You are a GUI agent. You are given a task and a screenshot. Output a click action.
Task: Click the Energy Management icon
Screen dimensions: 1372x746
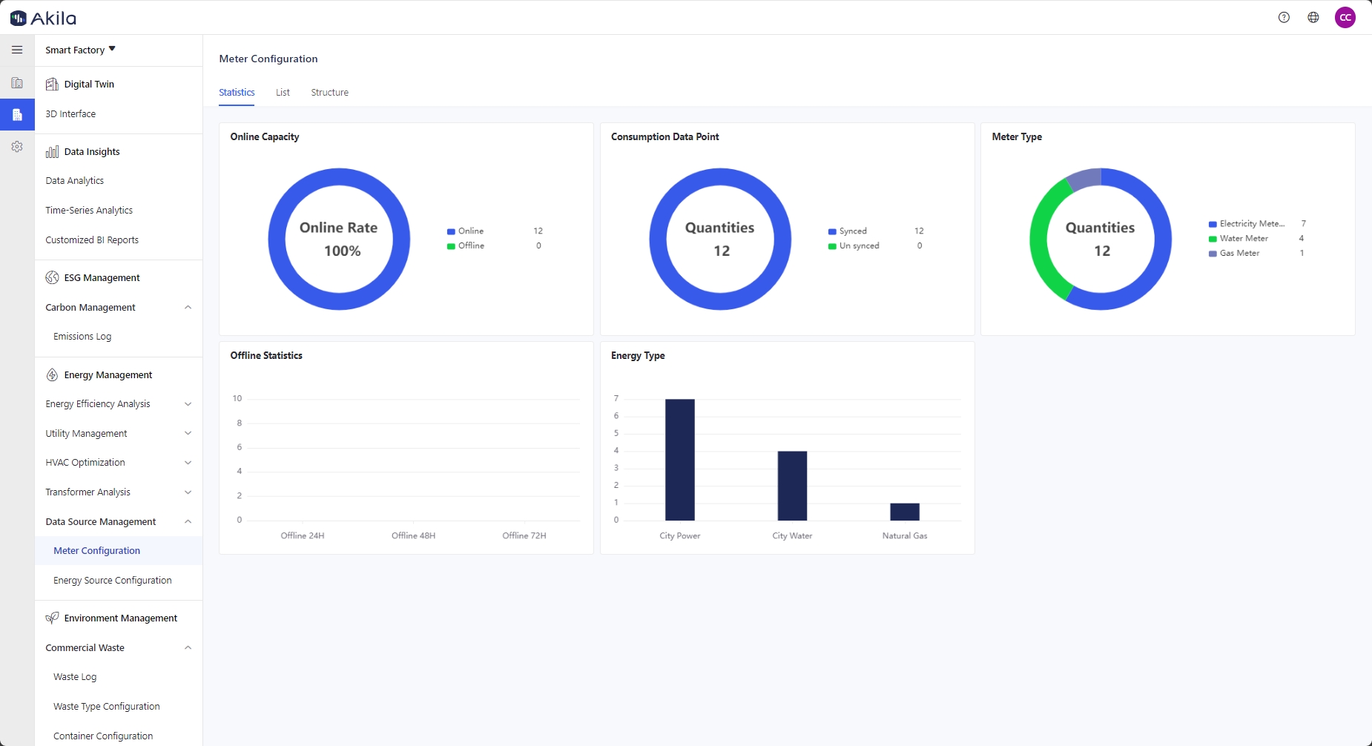point(52,374)
